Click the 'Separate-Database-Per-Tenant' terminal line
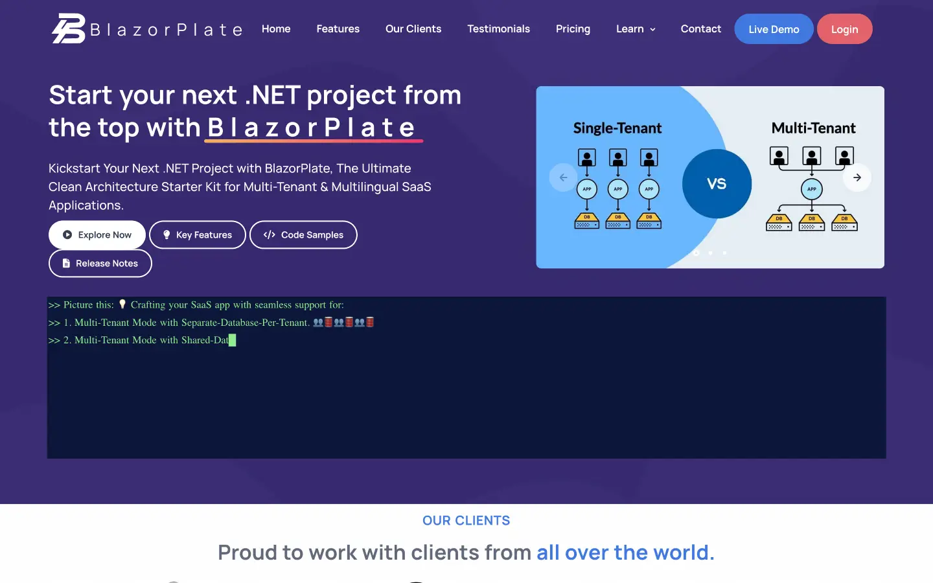 pyautogui.click(x=211, y=322)
